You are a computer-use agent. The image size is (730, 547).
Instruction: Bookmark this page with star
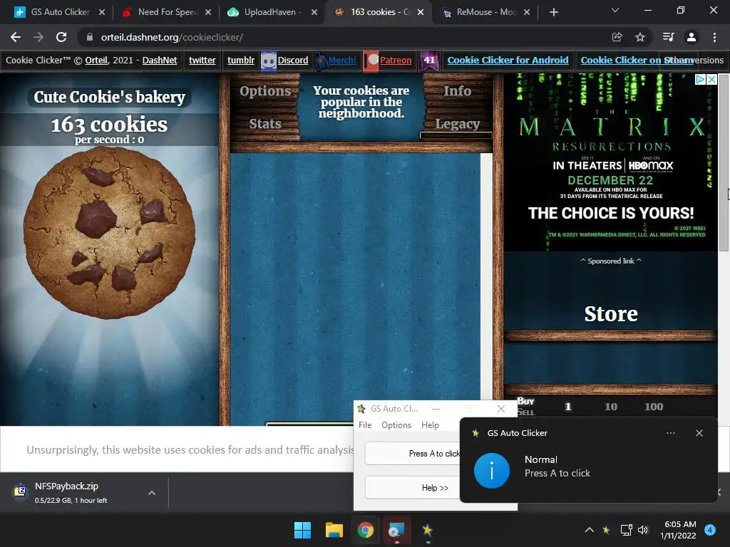pyautogui.click(x=640, y=37)
